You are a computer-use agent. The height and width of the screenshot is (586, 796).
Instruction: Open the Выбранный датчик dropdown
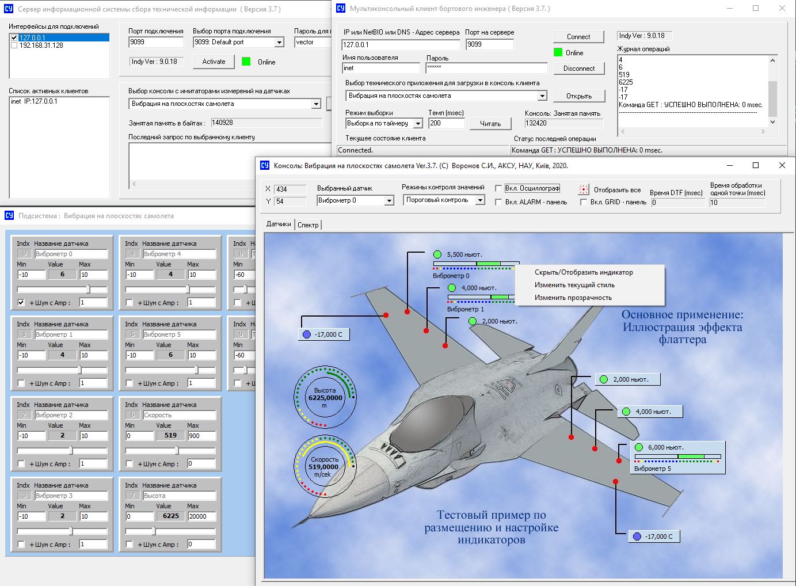(389, 200)
